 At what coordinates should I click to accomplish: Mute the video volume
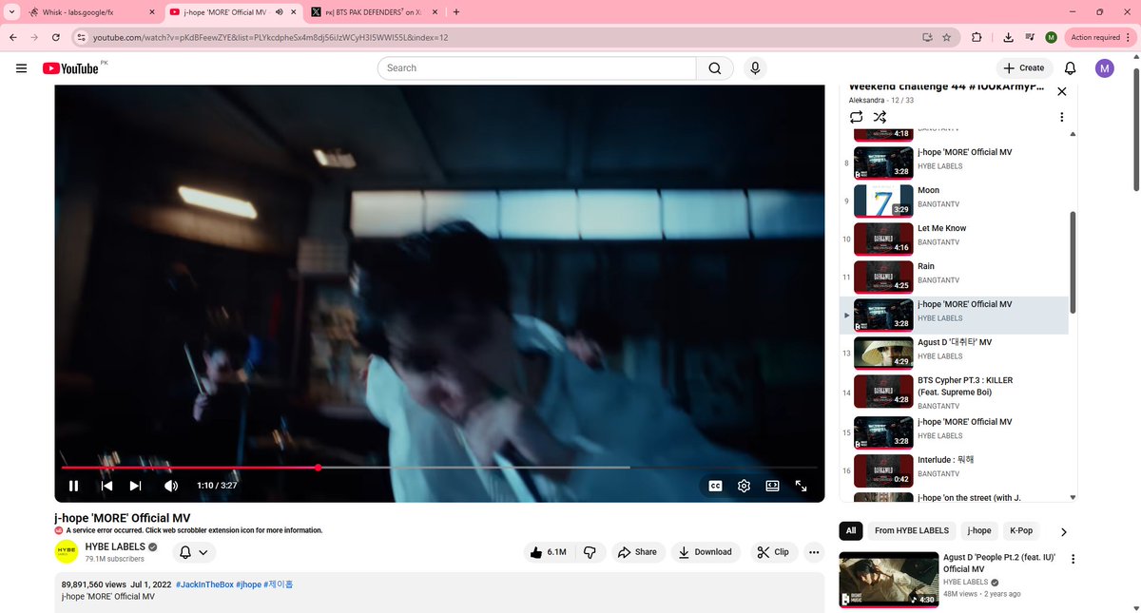pos(171,486)
